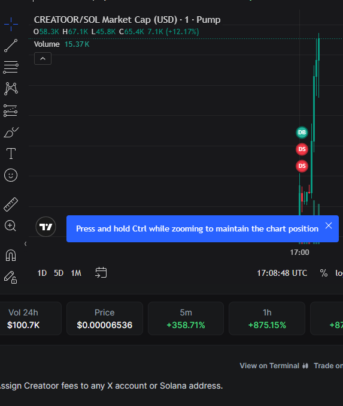Open the View on Terminal link
This screenshot has width=343, height=406.
274,366
